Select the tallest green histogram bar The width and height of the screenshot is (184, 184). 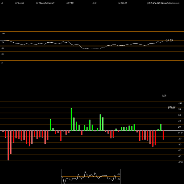point(71,119)
